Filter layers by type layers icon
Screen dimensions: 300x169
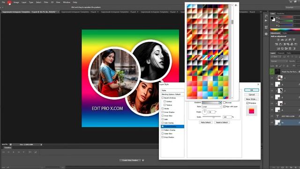click(292, 57)
